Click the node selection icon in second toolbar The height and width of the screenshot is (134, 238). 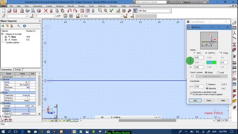click(x=3, y=16)
